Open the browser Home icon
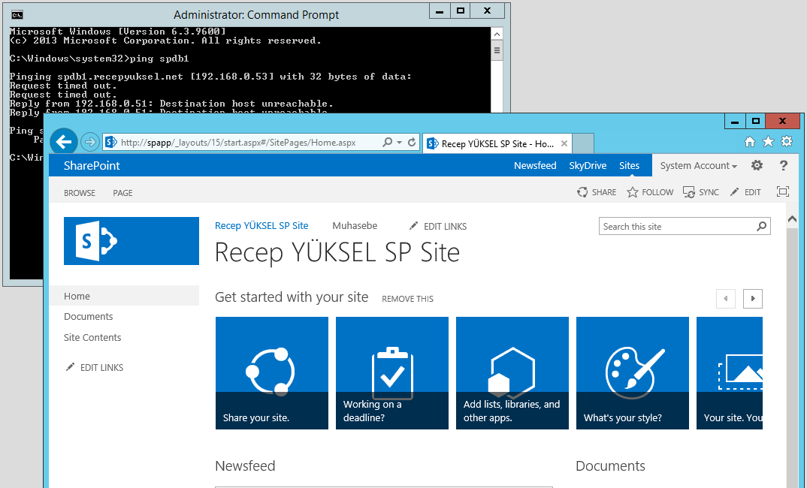This screenshot has height=488, width=807. pos(750,142)
